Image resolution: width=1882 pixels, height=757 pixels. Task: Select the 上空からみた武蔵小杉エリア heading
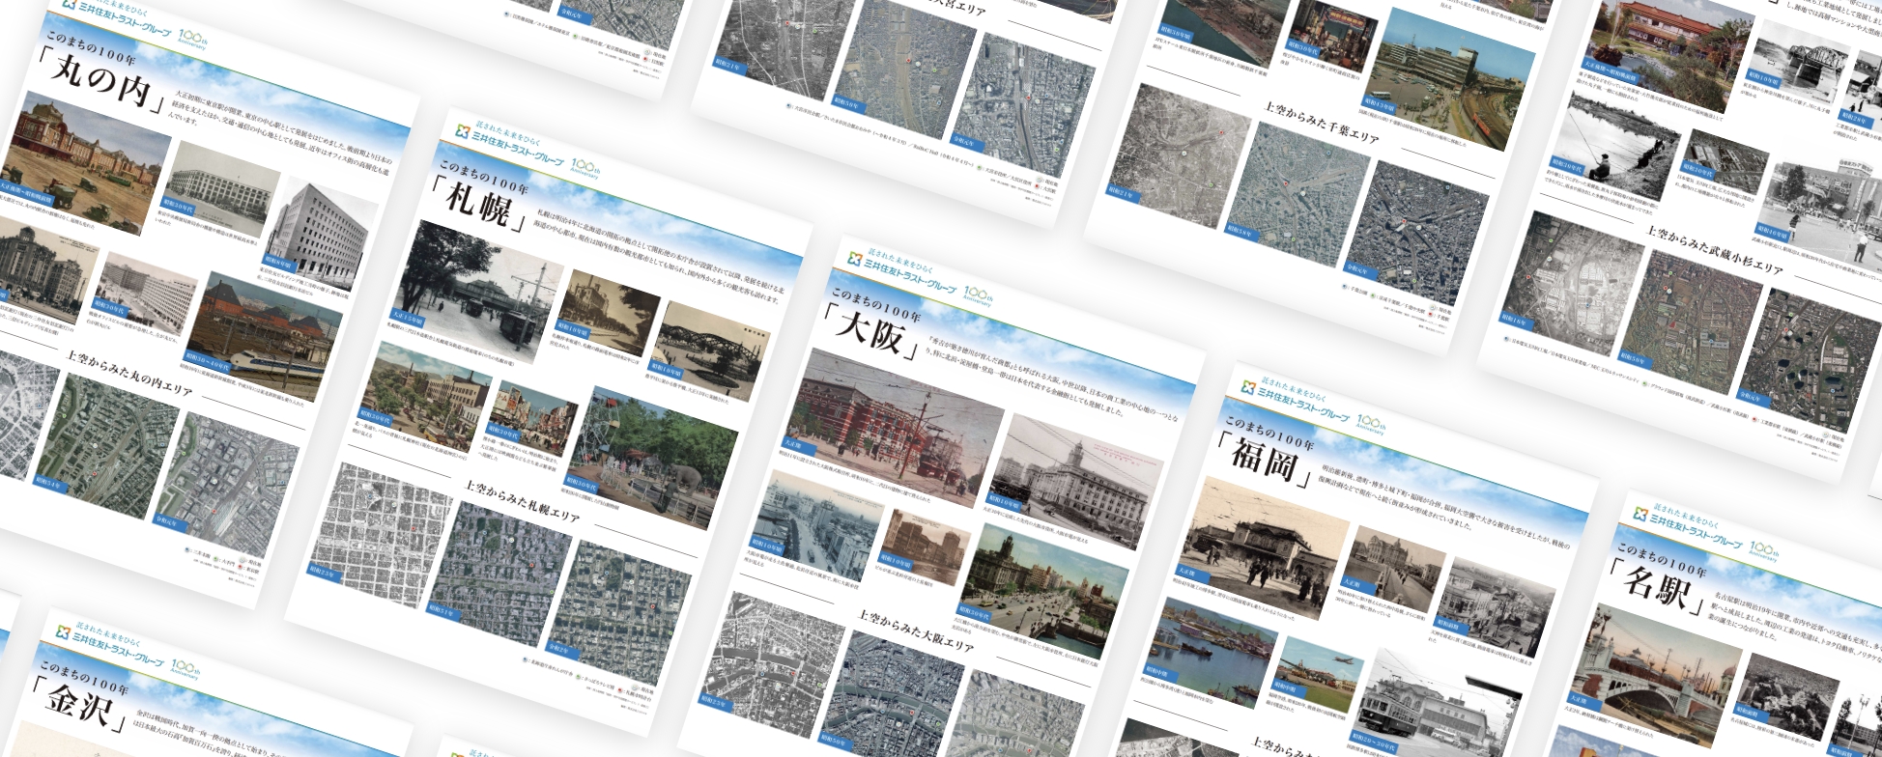coord(1714,251)
